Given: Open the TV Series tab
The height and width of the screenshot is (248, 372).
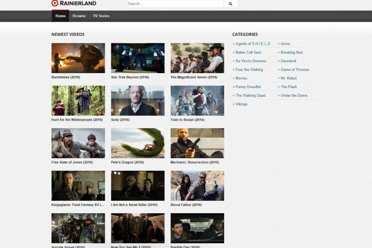Looking at the screenshot, I should tap(101, 16).
